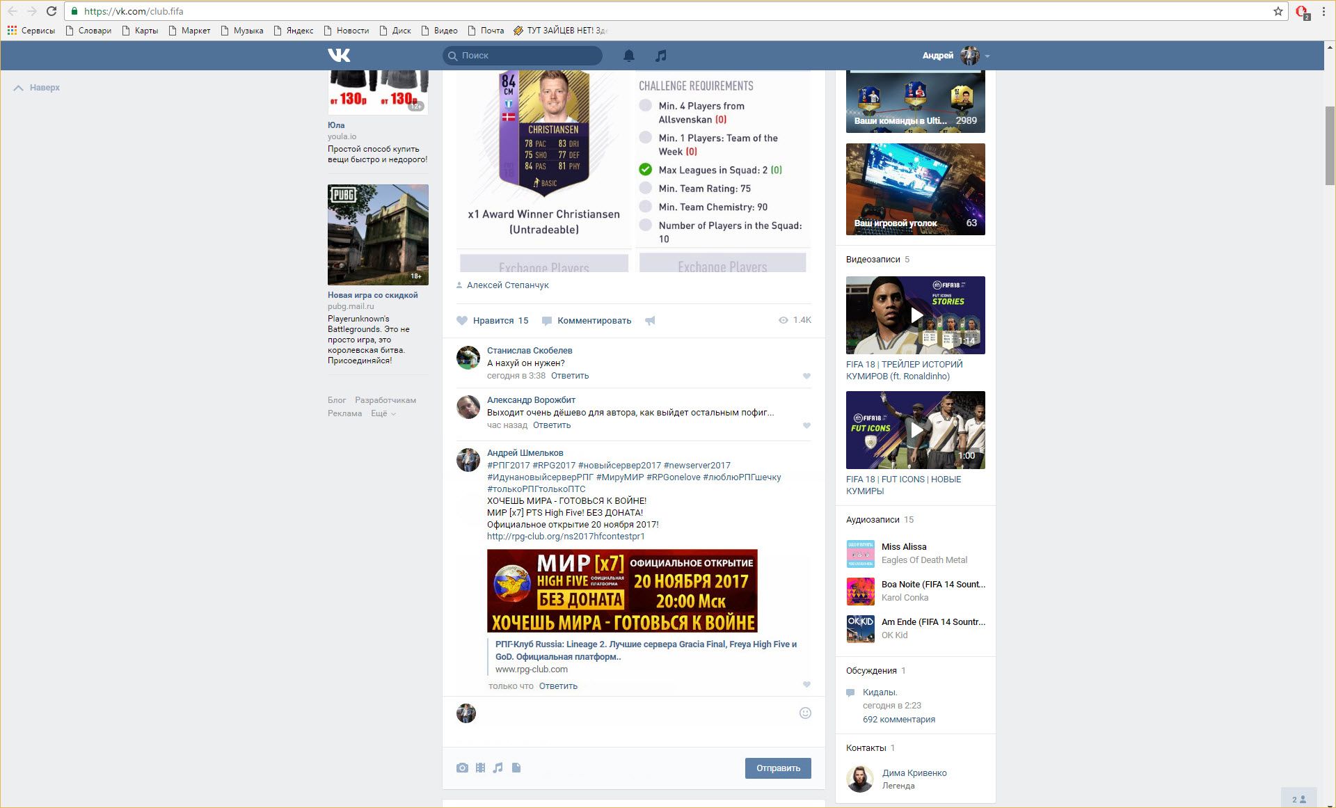Screen dimensions: 1336x808
Task: Like Александр Ворожбит's comment heart
Action: click(806, 425)
